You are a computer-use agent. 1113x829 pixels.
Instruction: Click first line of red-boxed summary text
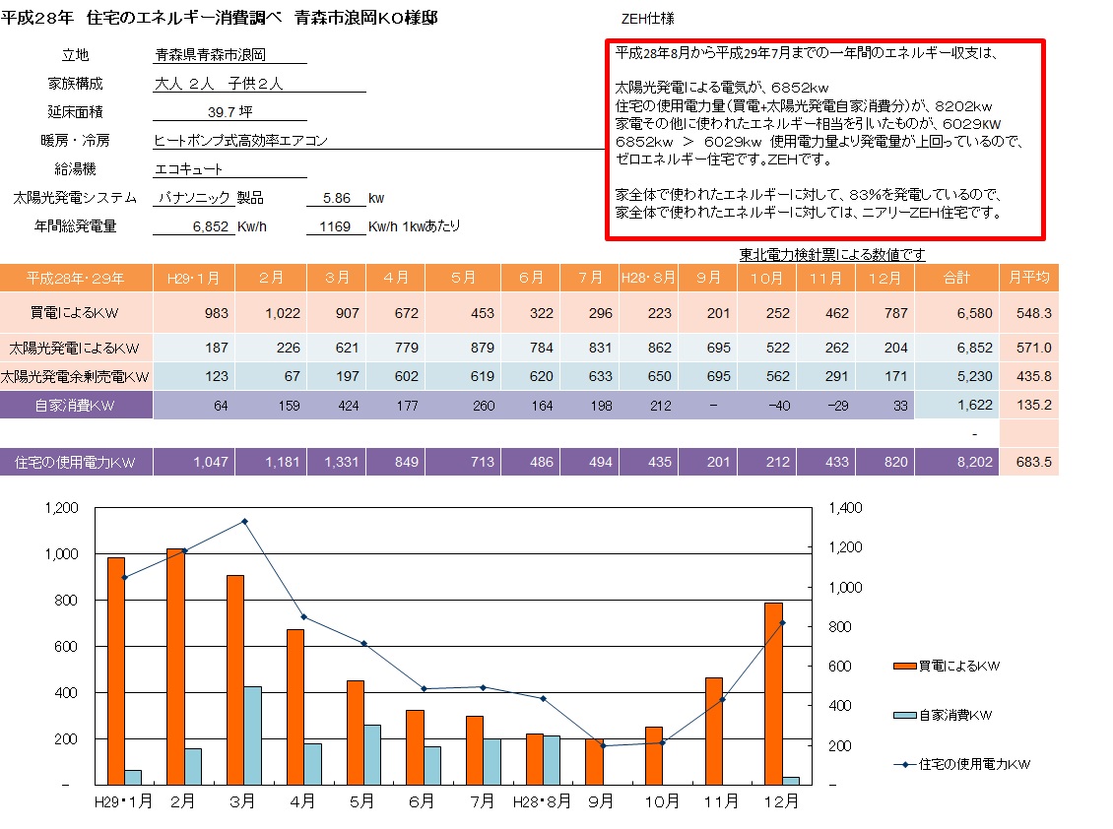[x=807, y=52]
